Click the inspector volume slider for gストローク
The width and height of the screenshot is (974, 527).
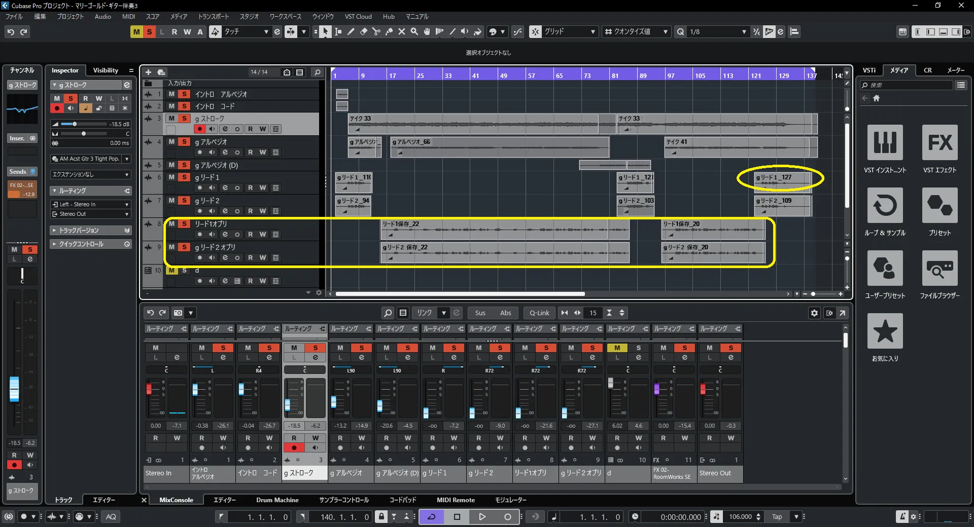point(75,124)
